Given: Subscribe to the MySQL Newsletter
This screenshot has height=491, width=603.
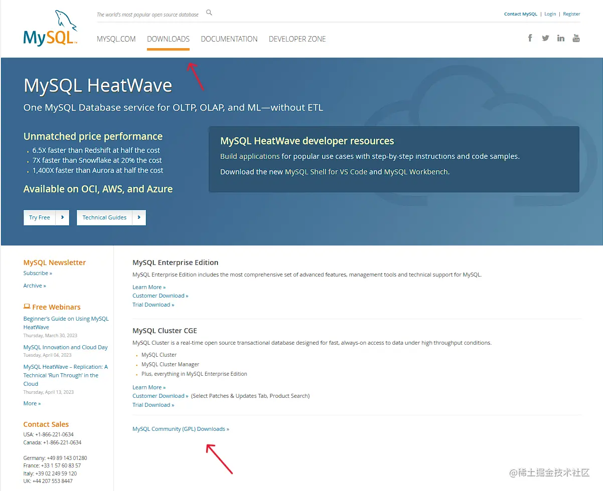Looking at the screenshot, I should (38, 273).
